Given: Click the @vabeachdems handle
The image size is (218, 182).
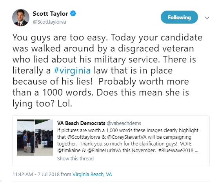Looking at the screenshot, I should (x=124, y=123).
